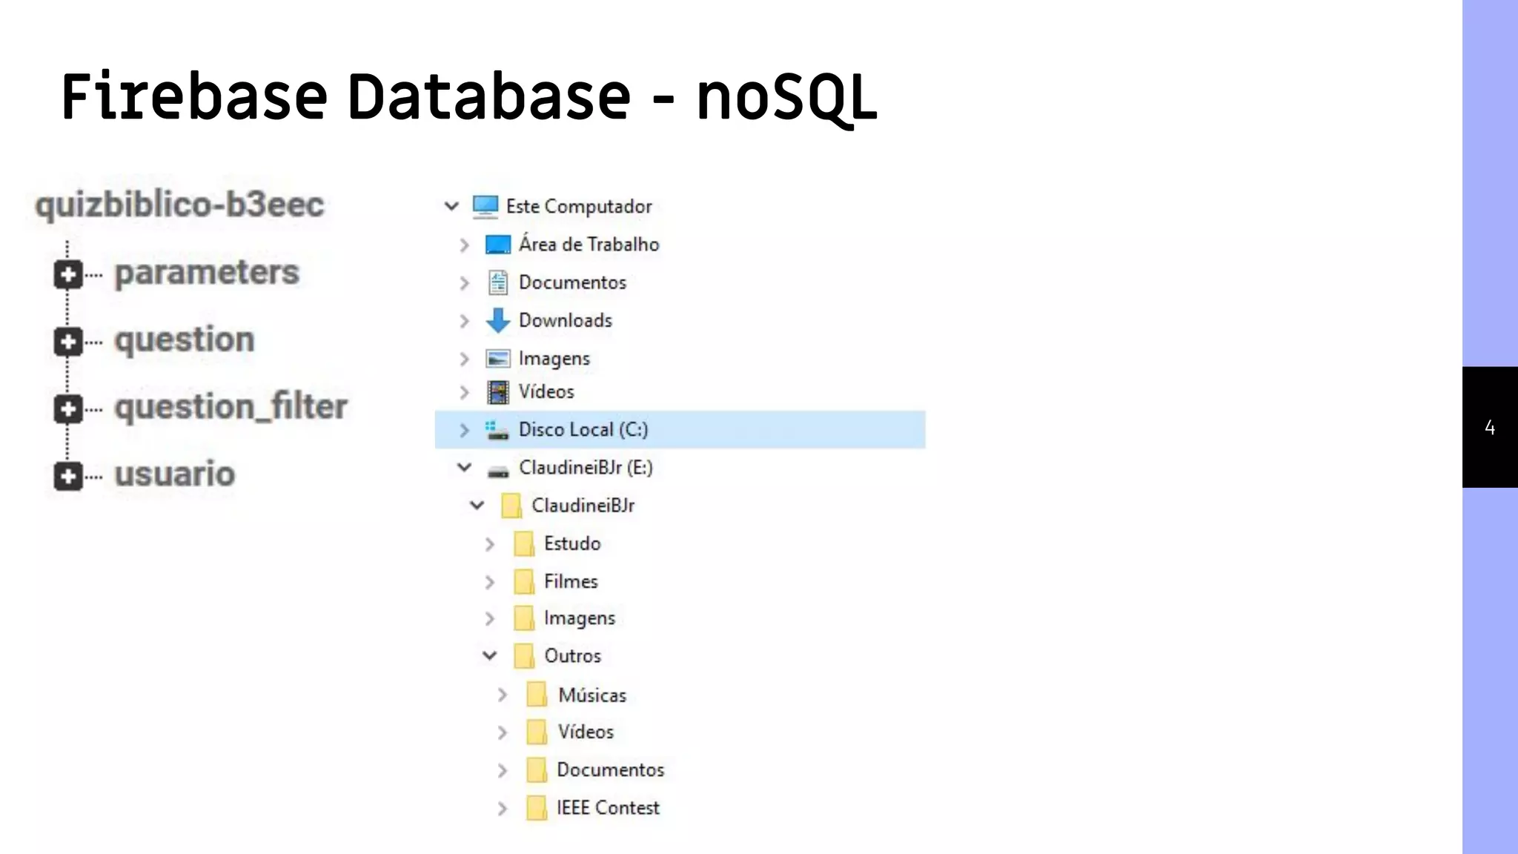Expand the parameters node plus icon
This screenshot has height=854, width=1518.
click(68, 275)
